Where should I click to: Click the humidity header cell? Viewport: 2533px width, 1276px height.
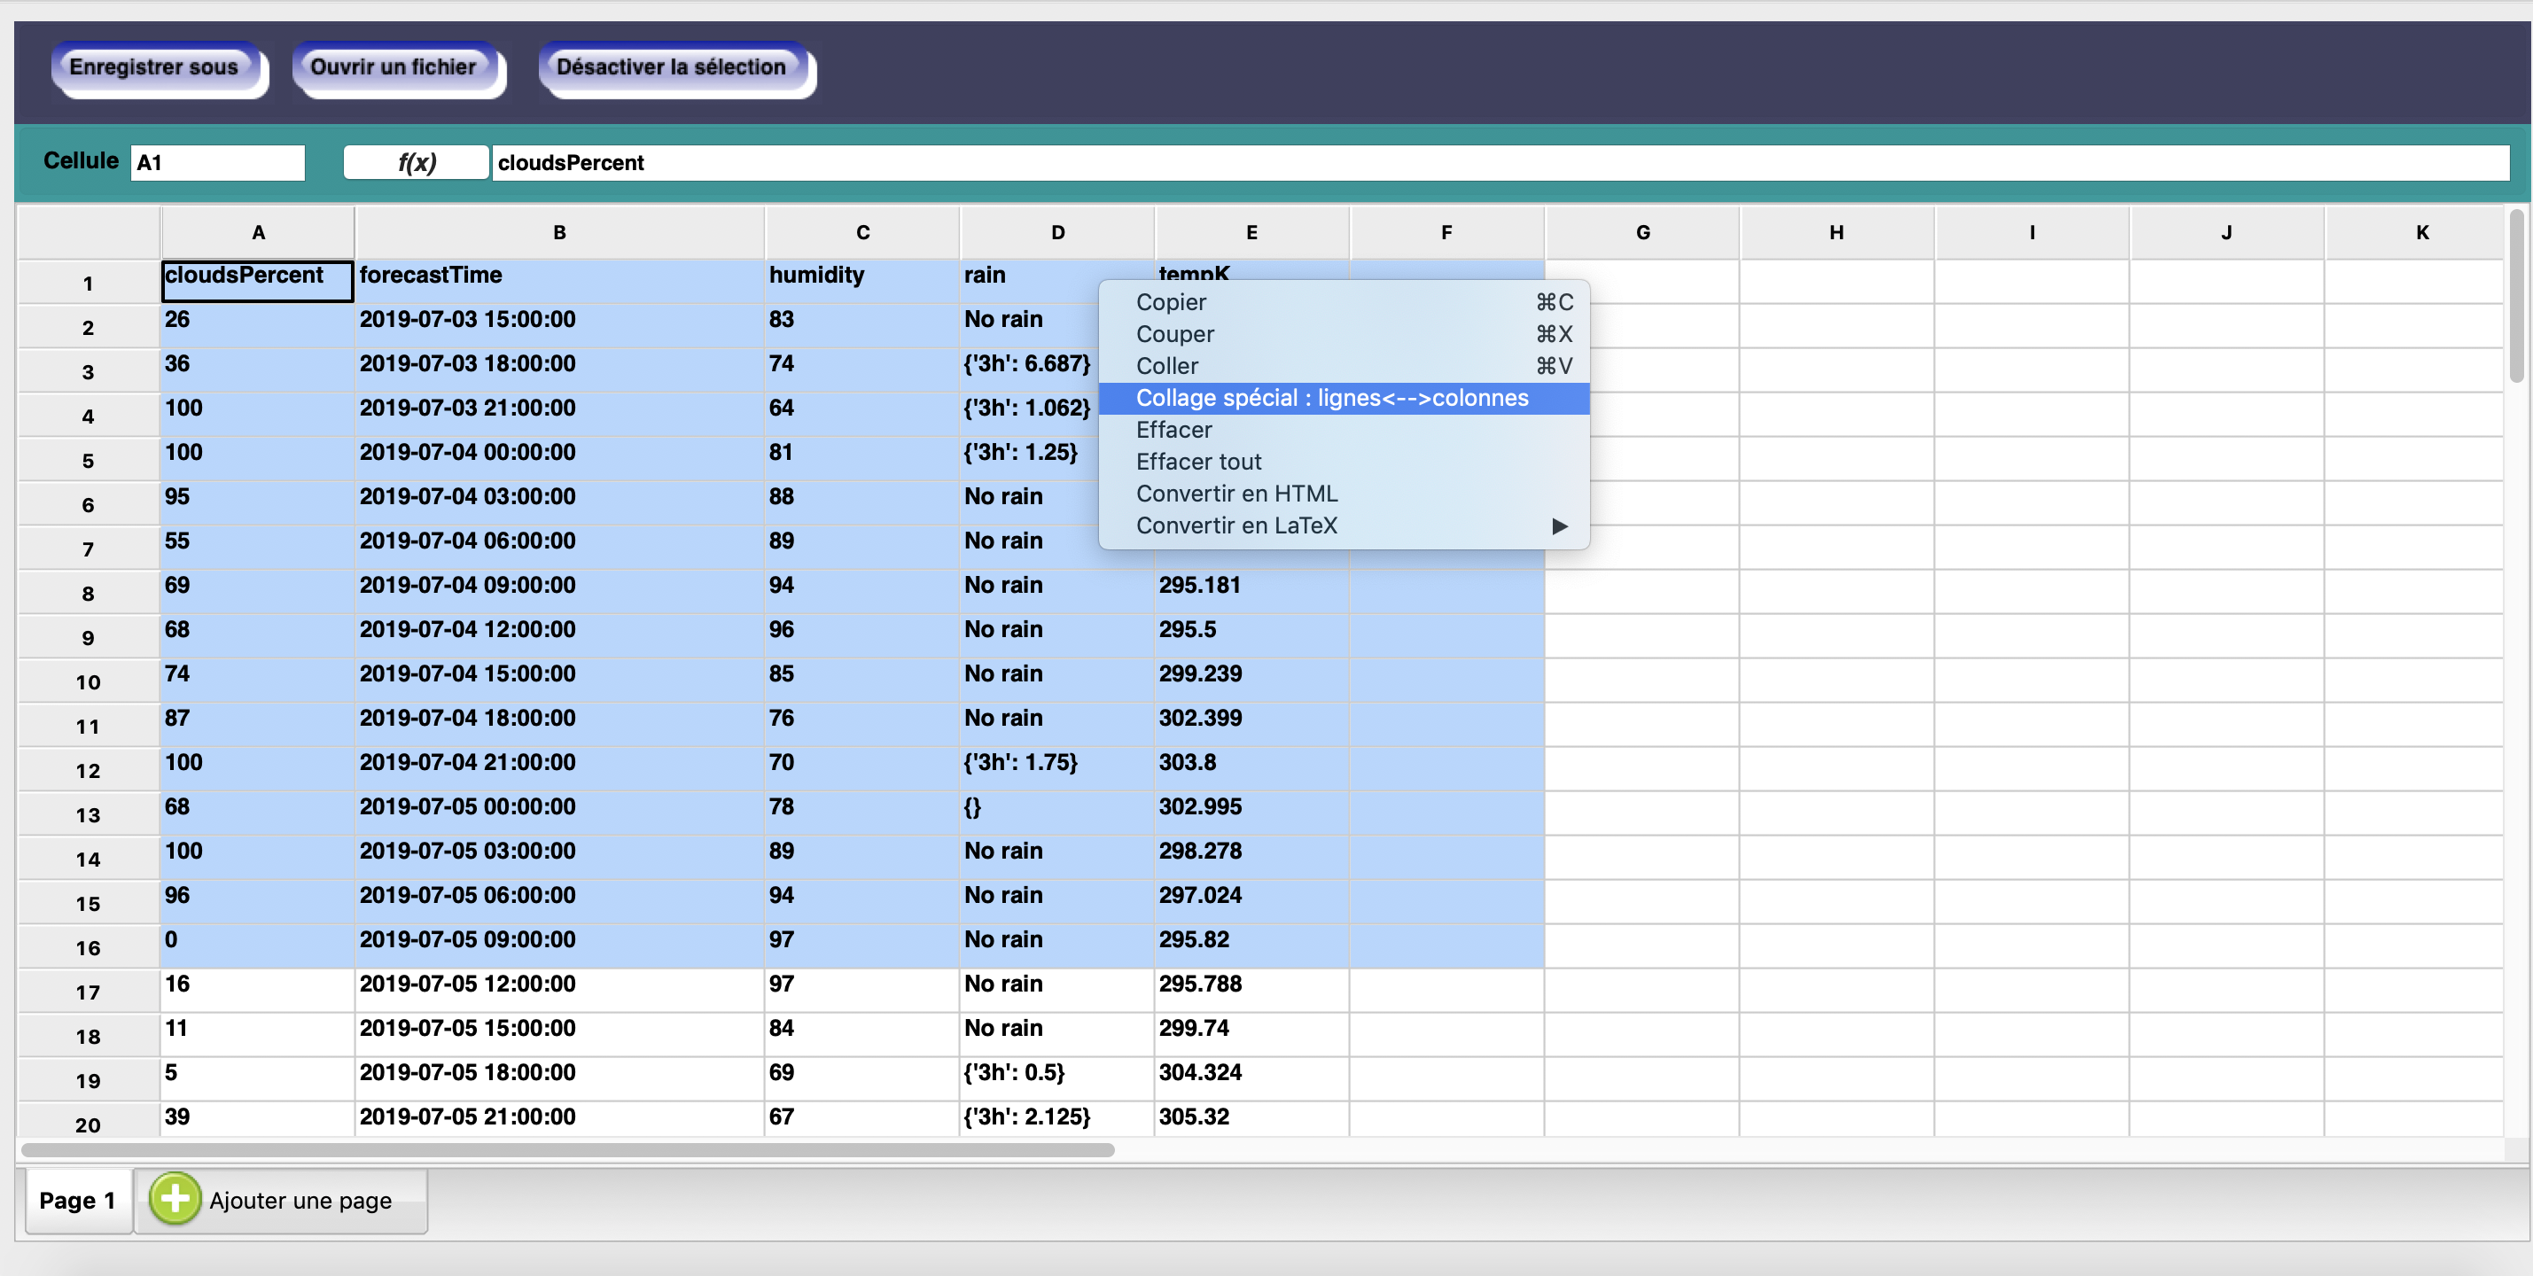click(x=862, y=281)
